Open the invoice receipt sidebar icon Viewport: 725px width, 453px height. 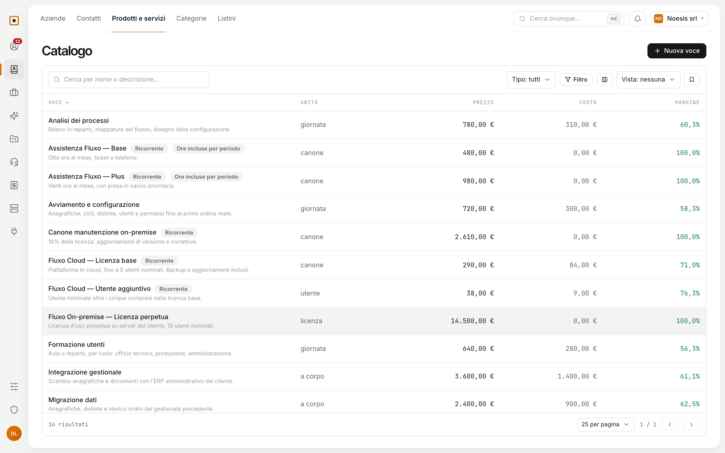[14, 185]
